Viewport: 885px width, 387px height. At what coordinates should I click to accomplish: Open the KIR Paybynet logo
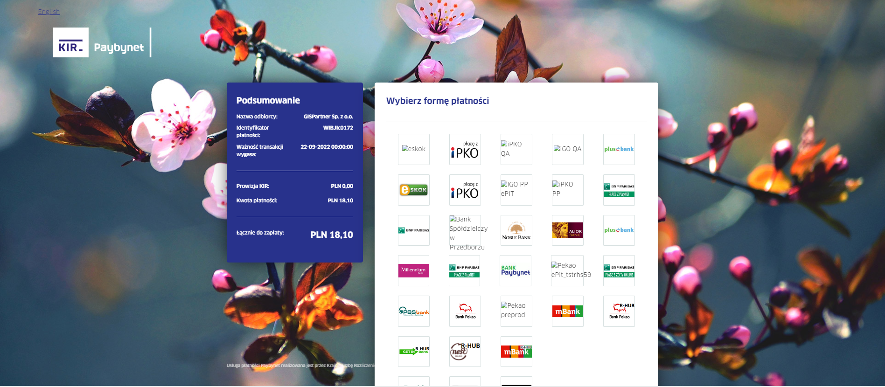coord(102,42)
